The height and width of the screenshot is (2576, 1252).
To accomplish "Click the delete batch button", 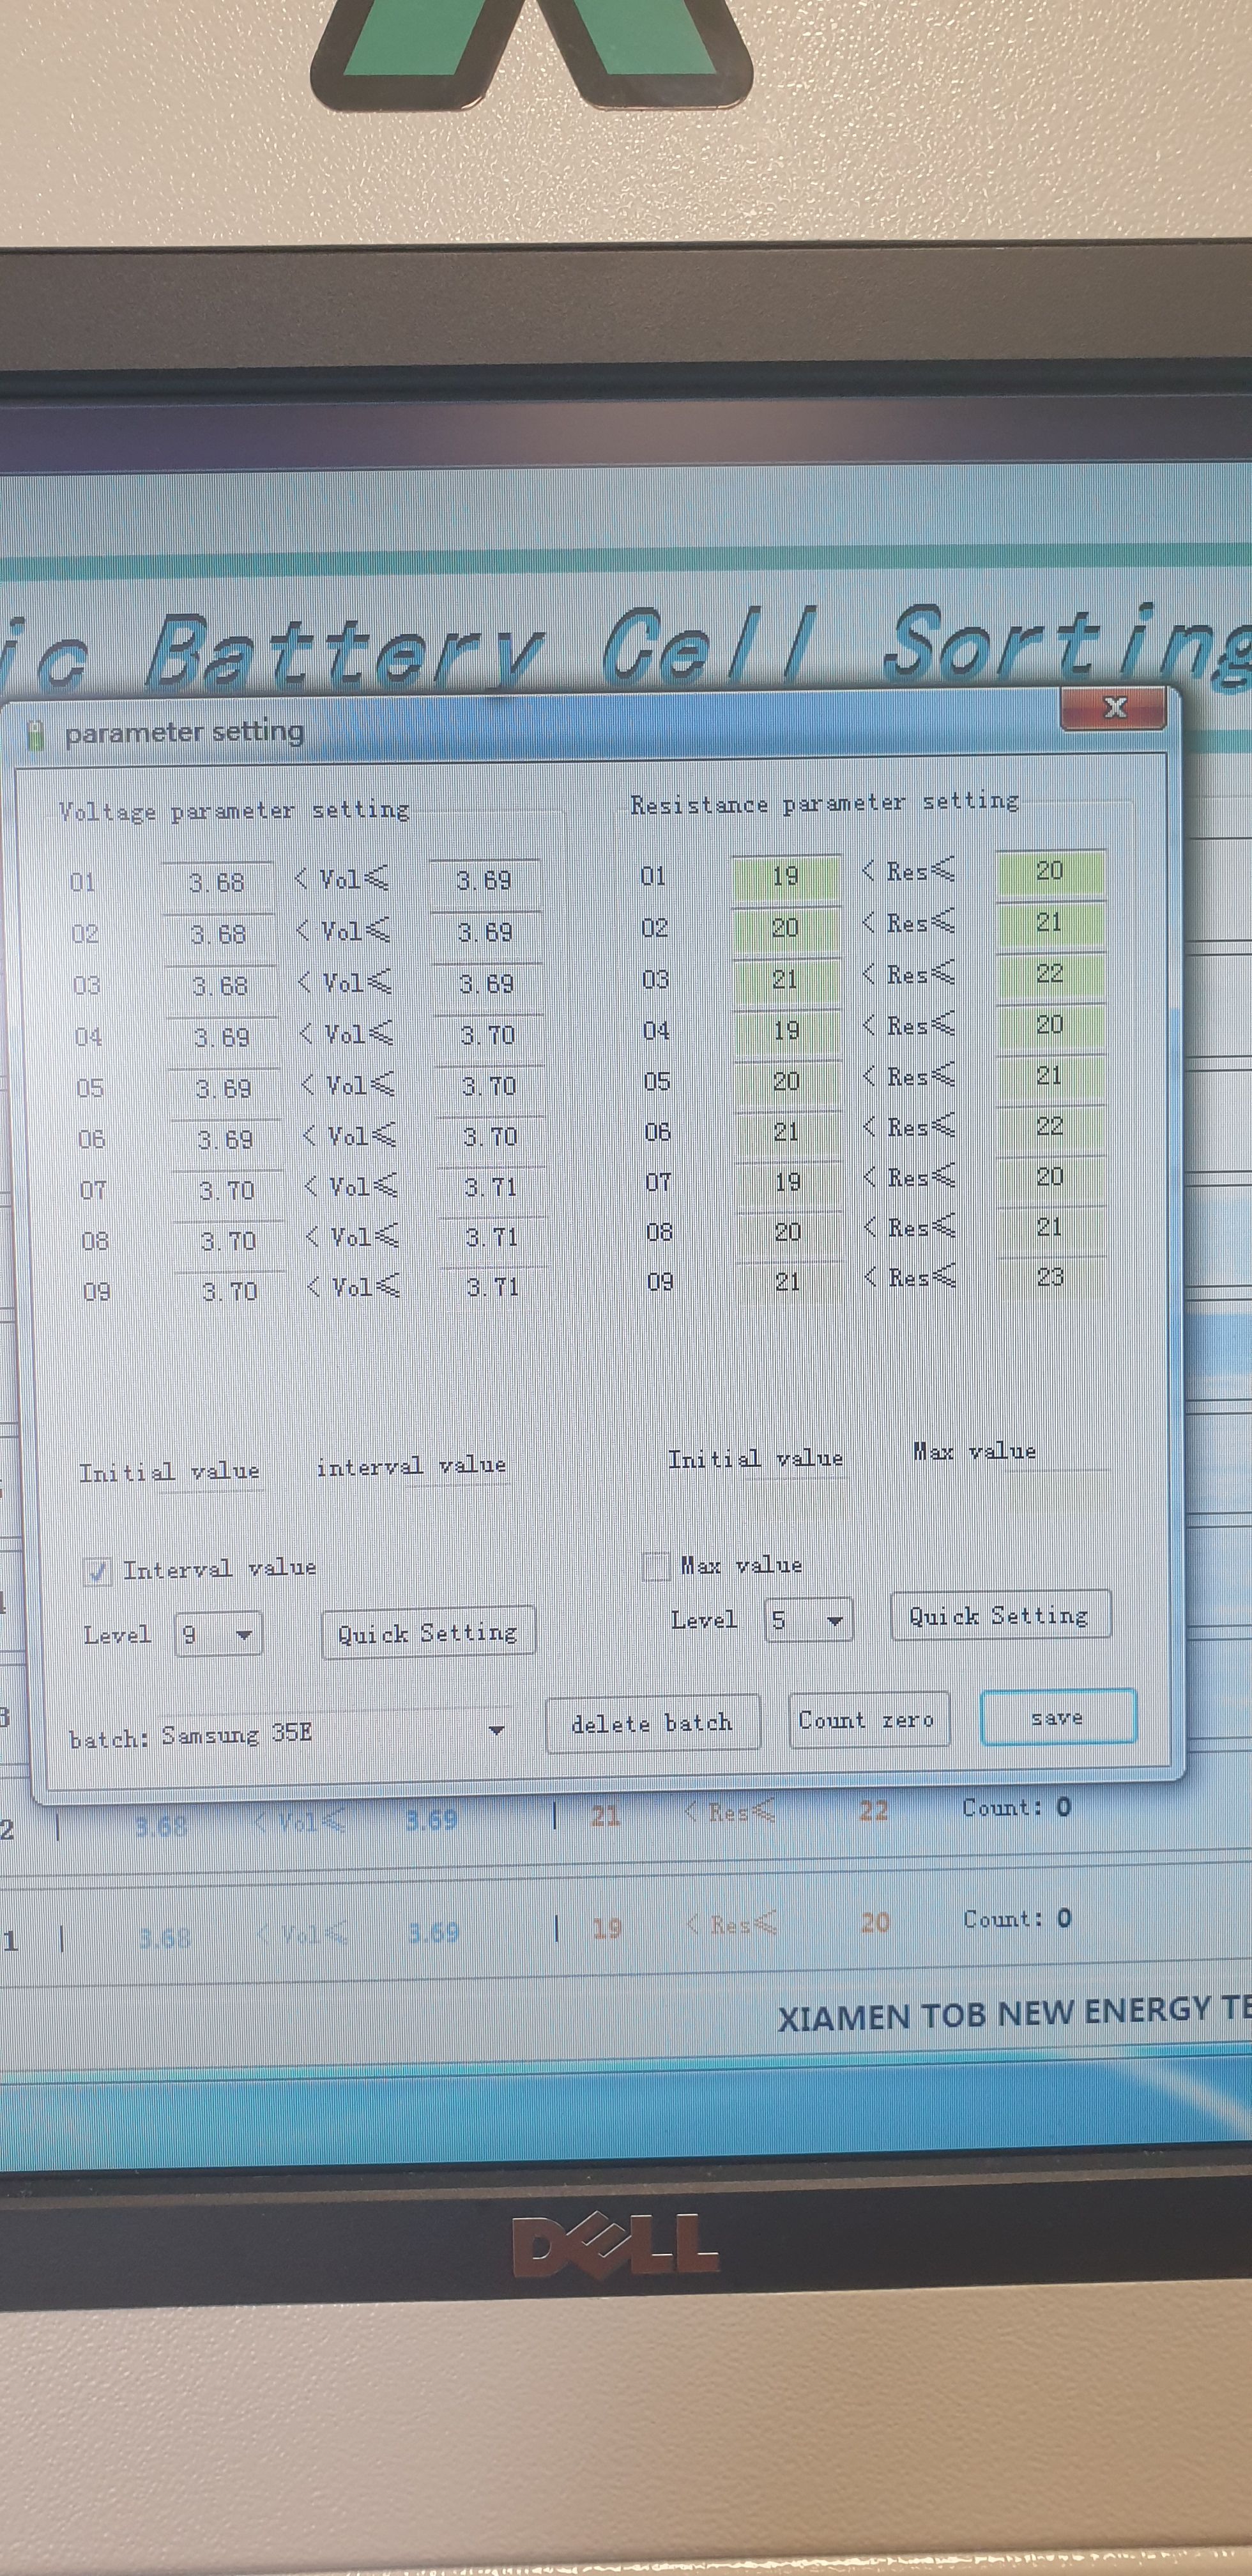I will coord(652,1723).
